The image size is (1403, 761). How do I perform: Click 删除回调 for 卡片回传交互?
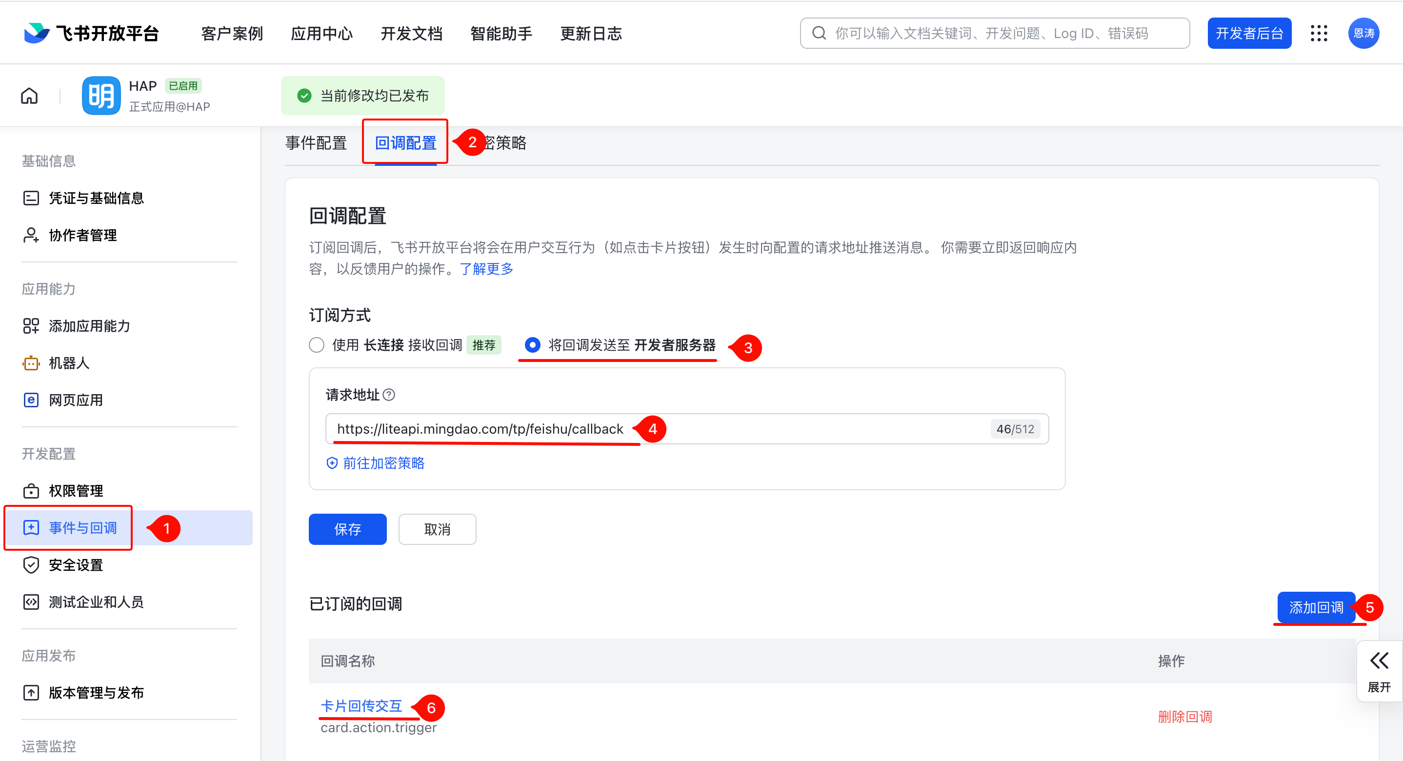(1184, 716)
